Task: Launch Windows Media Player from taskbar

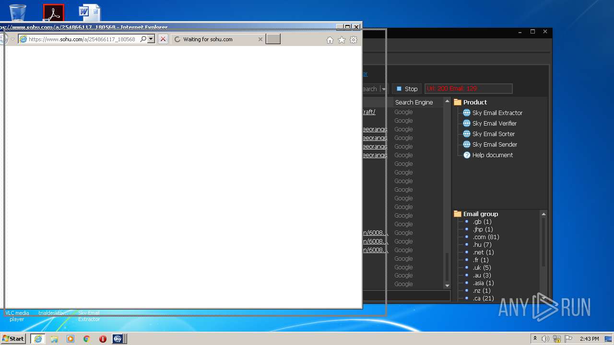Action: point(71,339)
